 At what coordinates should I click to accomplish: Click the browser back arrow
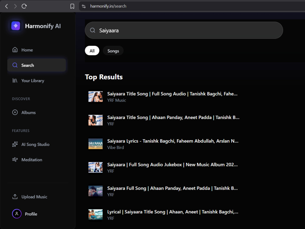(7, 6)
